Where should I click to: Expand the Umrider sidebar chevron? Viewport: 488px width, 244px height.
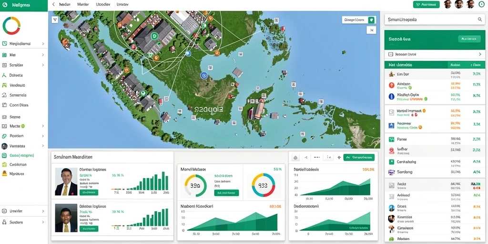tap(43, 211)
